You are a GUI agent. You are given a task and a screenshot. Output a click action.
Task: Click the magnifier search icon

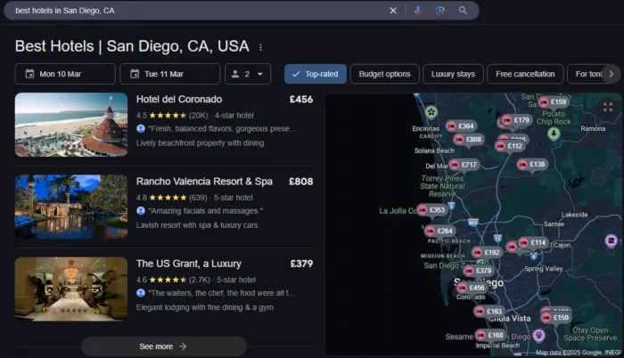[x=463, y=11]
